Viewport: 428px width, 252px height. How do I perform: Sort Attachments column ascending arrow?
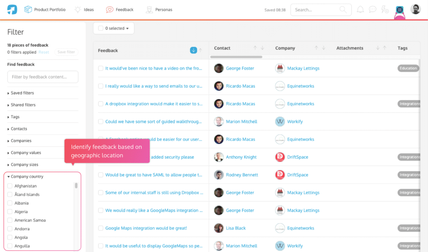click(x=385, y=48)
